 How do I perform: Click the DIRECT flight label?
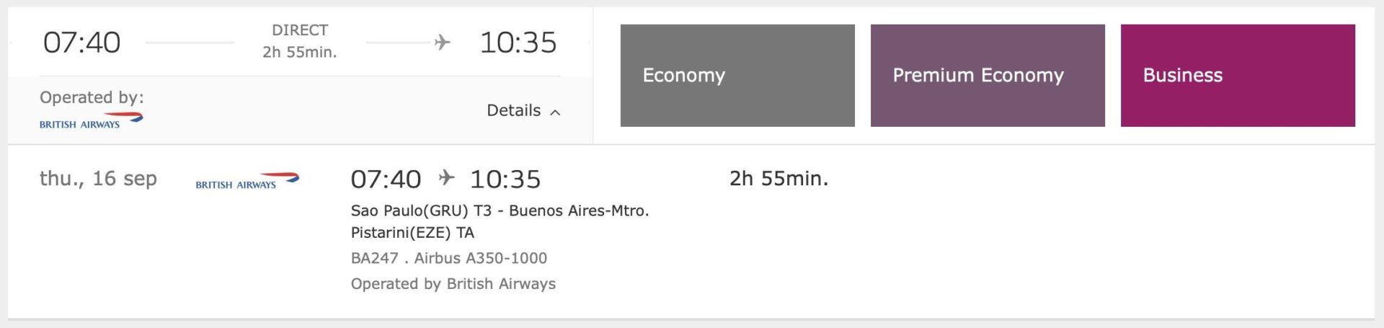[x=300, y=30]
